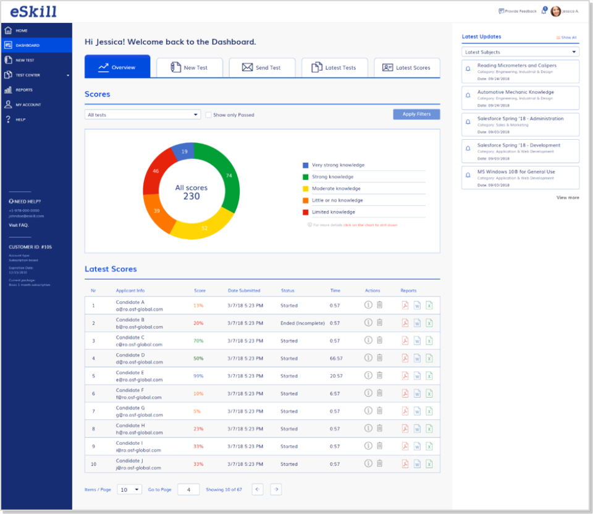Expand the Latest Subjects dropdown
Image resolution: width=593 pixels, height=514 pixels.
520,52
